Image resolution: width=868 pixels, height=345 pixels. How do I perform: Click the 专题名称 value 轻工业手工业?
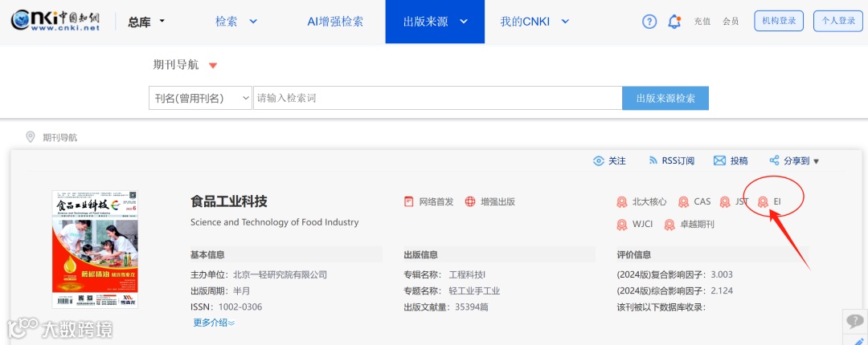[474, 290]
